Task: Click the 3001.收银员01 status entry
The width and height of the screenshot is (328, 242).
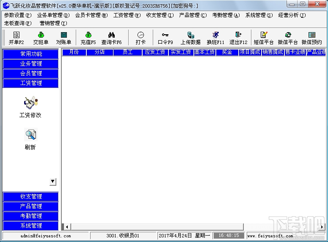Action: 123,236
